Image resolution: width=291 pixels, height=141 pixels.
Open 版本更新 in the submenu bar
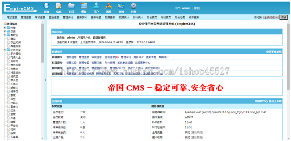tap(194, 17)
